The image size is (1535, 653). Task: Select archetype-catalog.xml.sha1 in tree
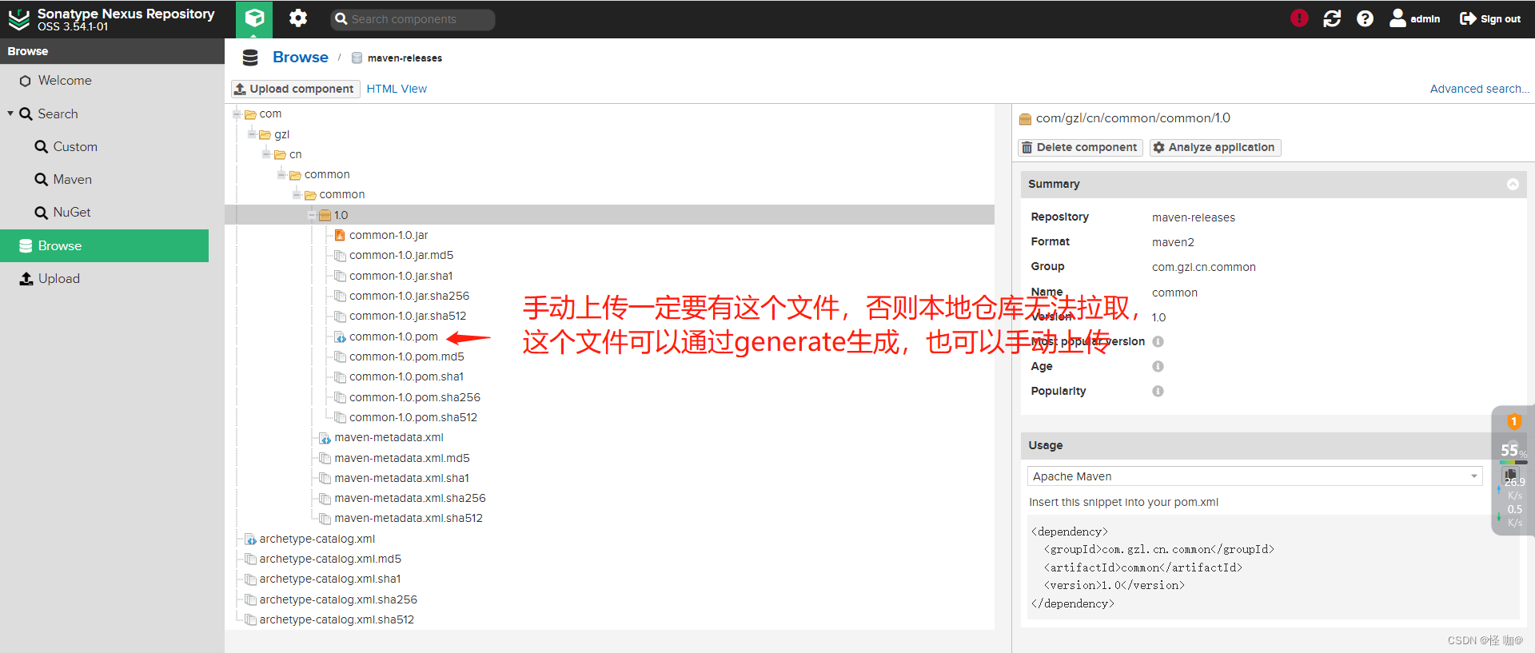[329, 579]
